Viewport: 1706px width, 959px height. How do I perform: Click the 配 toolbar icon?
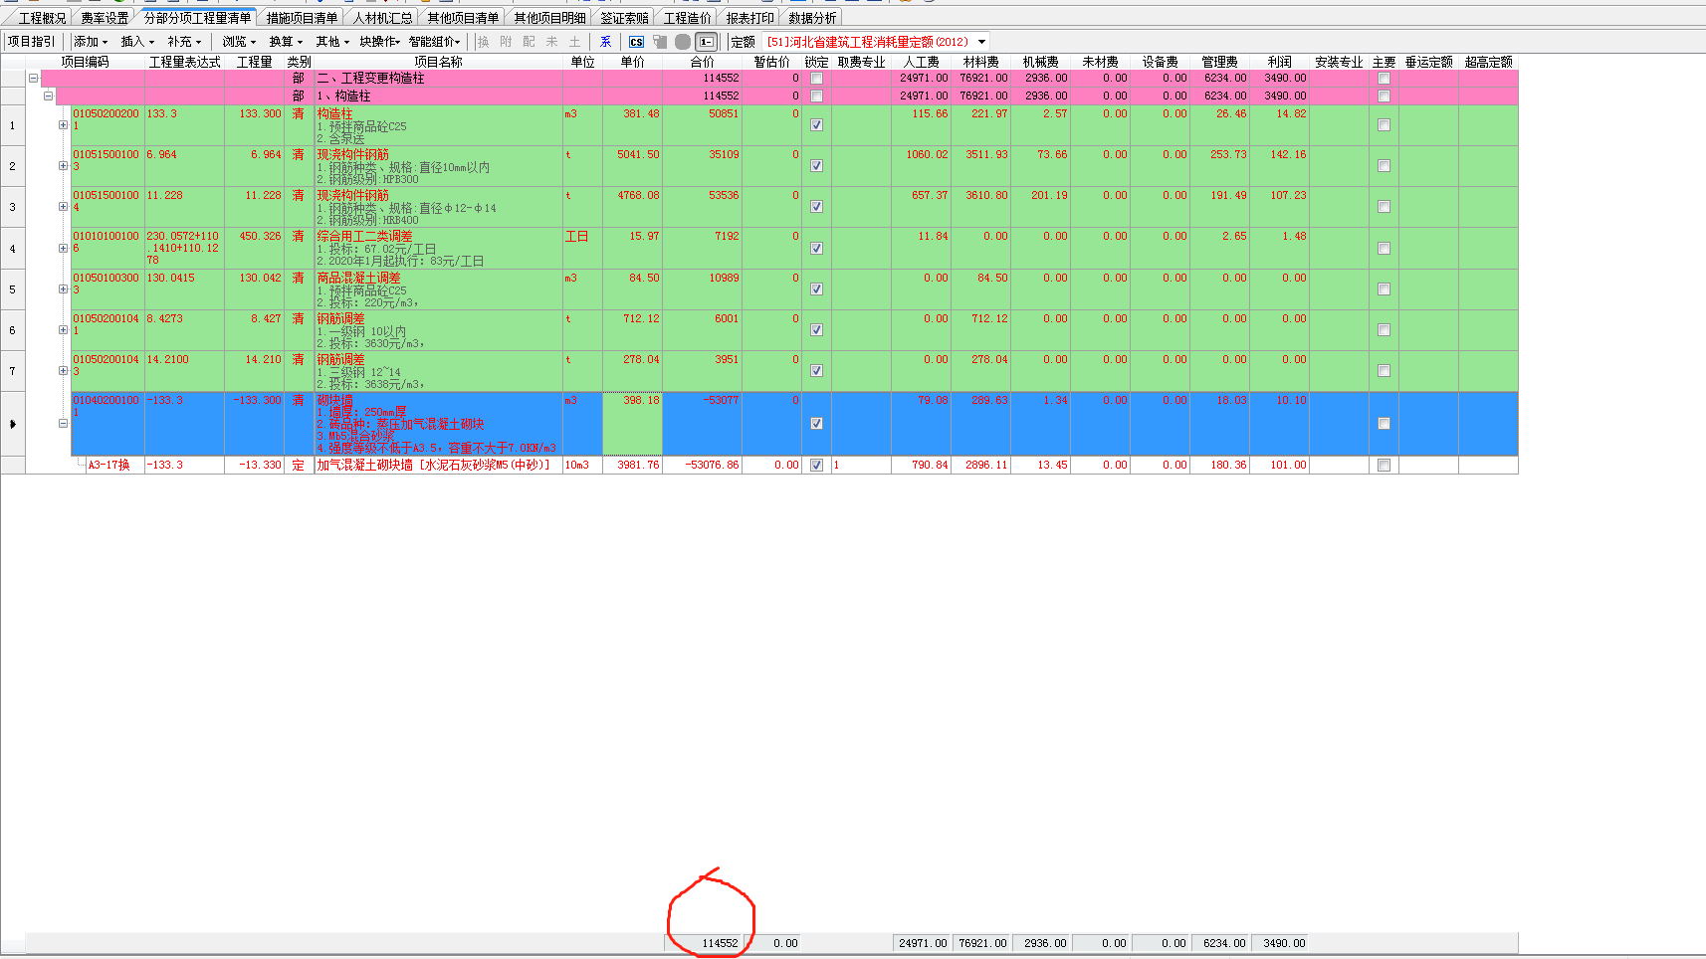529,42
